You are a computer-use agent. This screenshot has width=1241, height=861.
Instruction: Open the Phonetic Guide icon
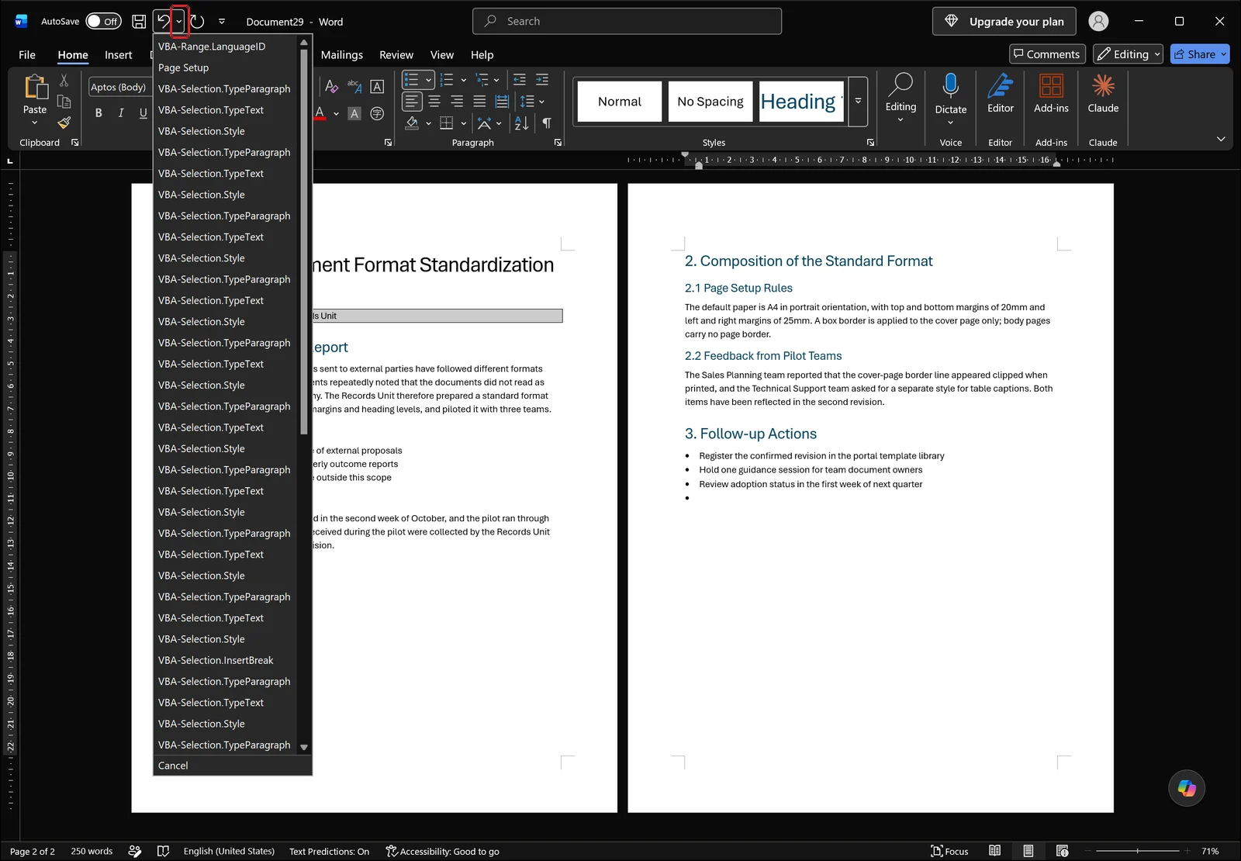tap(354, 87)
